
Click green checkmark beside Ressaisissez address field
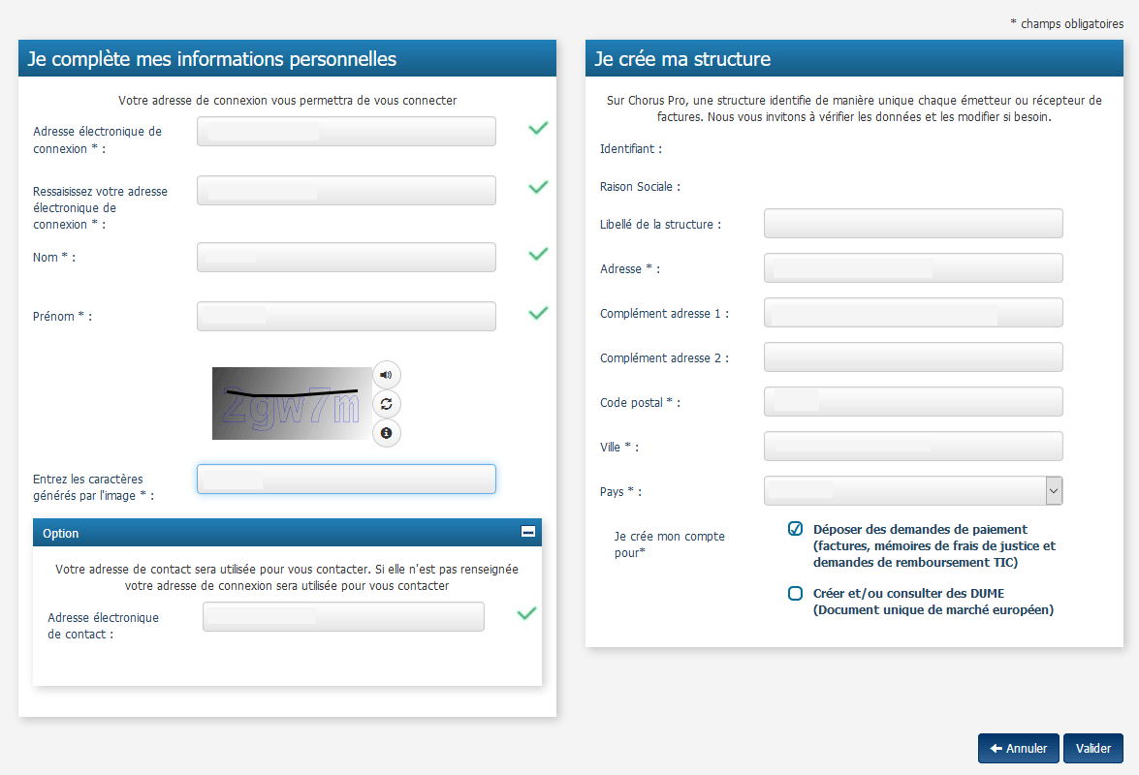[538, 187]
